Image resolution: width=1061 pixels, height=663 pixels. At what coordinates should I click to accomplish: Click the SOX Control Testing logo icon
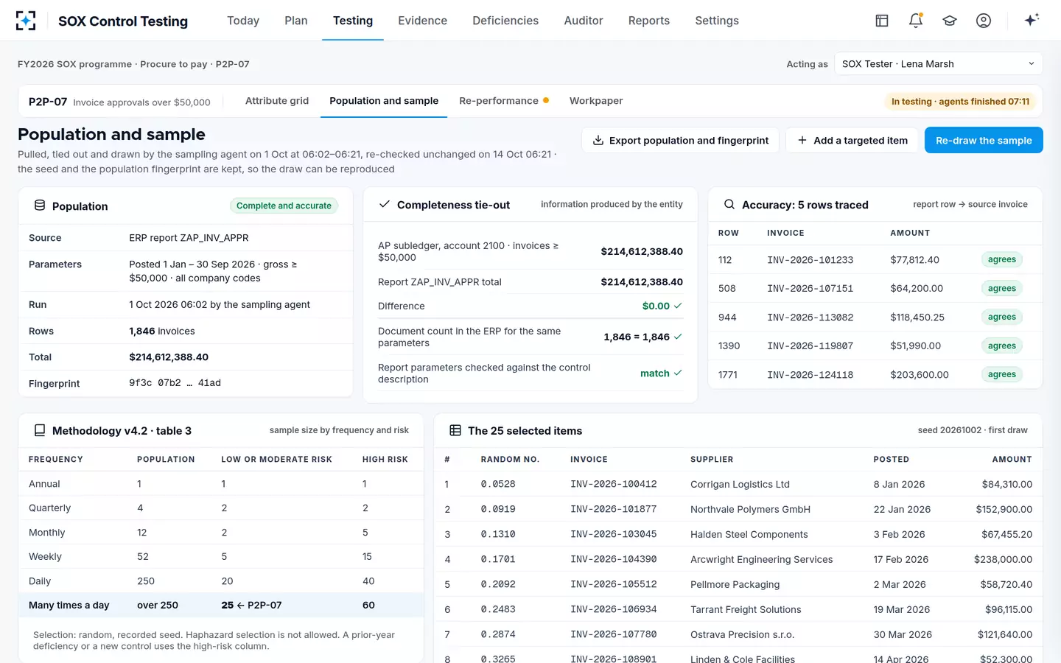tap(26, 21)
